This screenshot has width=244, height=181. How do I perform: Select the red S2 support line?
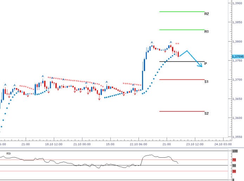click(182, 111)
